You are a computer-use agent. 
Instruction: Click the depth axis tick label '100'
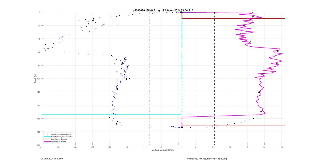click(38, 79)
